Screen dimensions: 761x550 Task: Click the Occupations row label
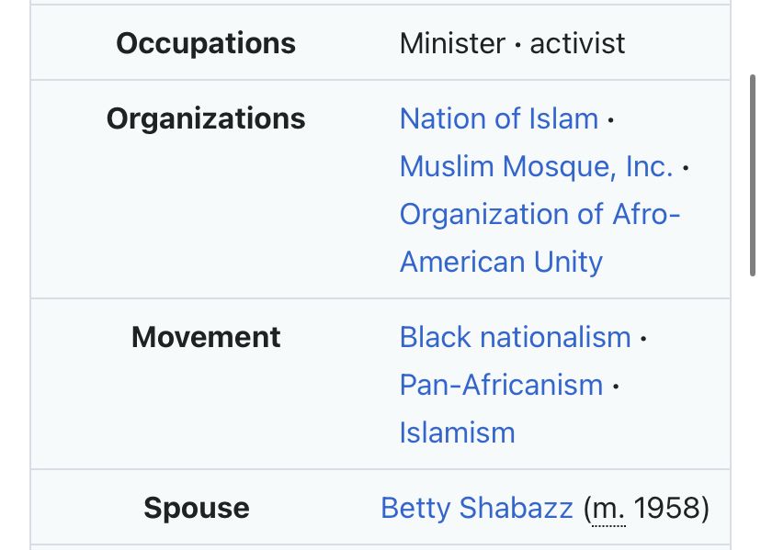pos(206,44)
